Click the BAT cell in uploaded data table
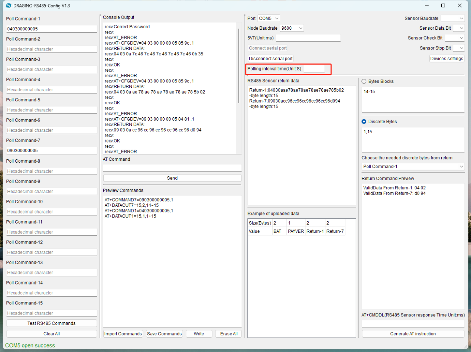Image resolution: width=471 pixels, height=352 pixels. coord(279,231)
